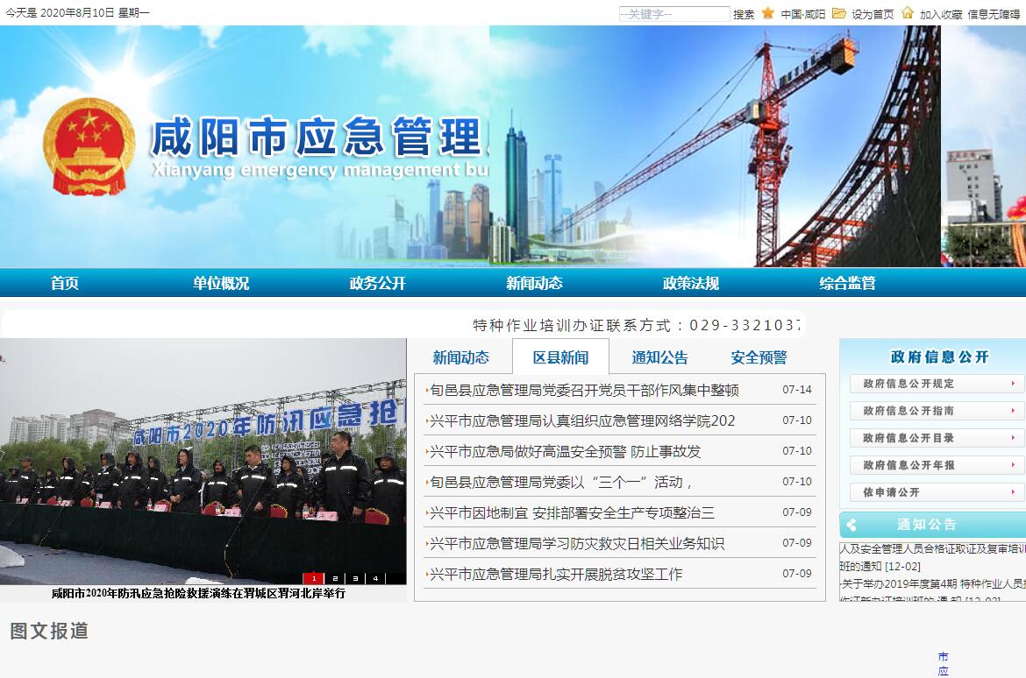The width and height of the screenshot is (1026, 678).
Task: Open 政策法规 navigation menu
Action: coord(691,283)
